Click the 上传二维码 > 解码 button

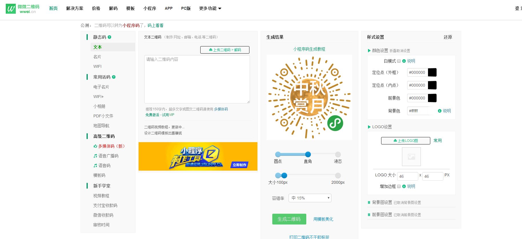[x=225, y=50]
